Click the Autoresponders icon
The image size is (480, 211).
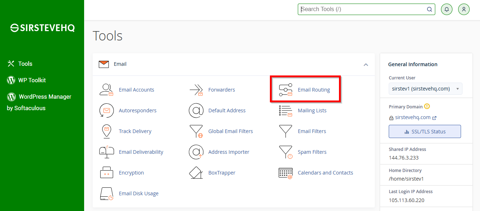(x=106, y=111)
